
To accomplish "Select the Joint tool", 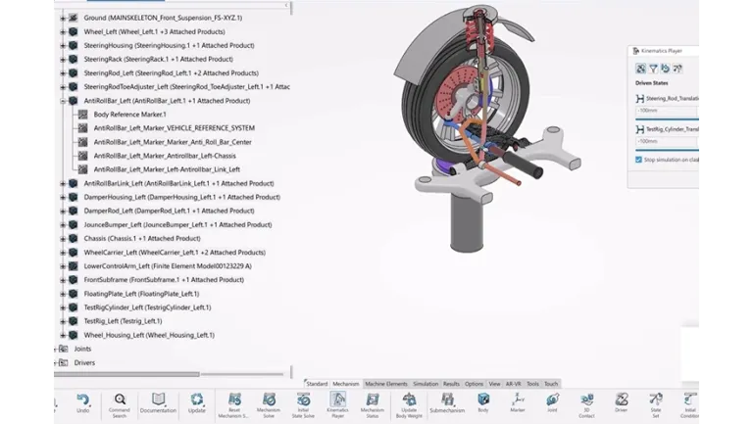I will [x=552, y=403].
